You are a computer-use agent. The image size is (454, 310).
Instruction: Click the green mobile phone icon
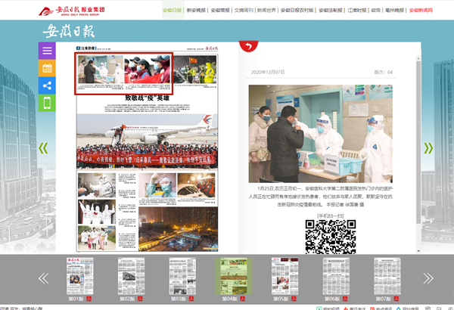coord(47,104)
